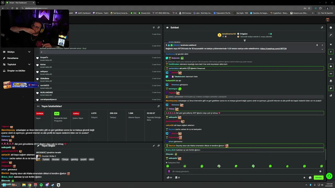Collapse the pinned message chevron
The width and height of the screenshot is (335, 188).
coord(322,49)
